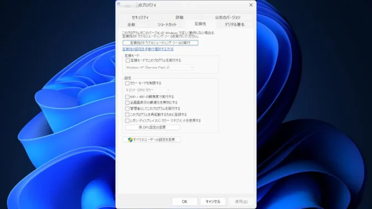Toggle このプログラムを再起動するために登録する checkbox
372x209 pixels.
(x=127, y=114)
